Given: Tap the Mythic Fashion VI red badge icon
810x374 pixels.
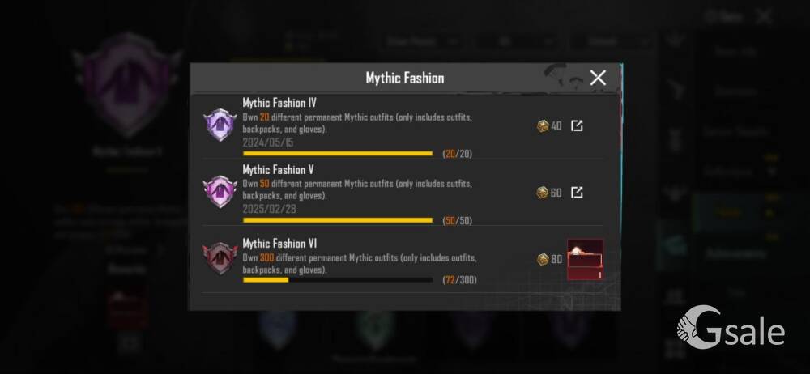Looking at the screenshot, I should (220, 258).
